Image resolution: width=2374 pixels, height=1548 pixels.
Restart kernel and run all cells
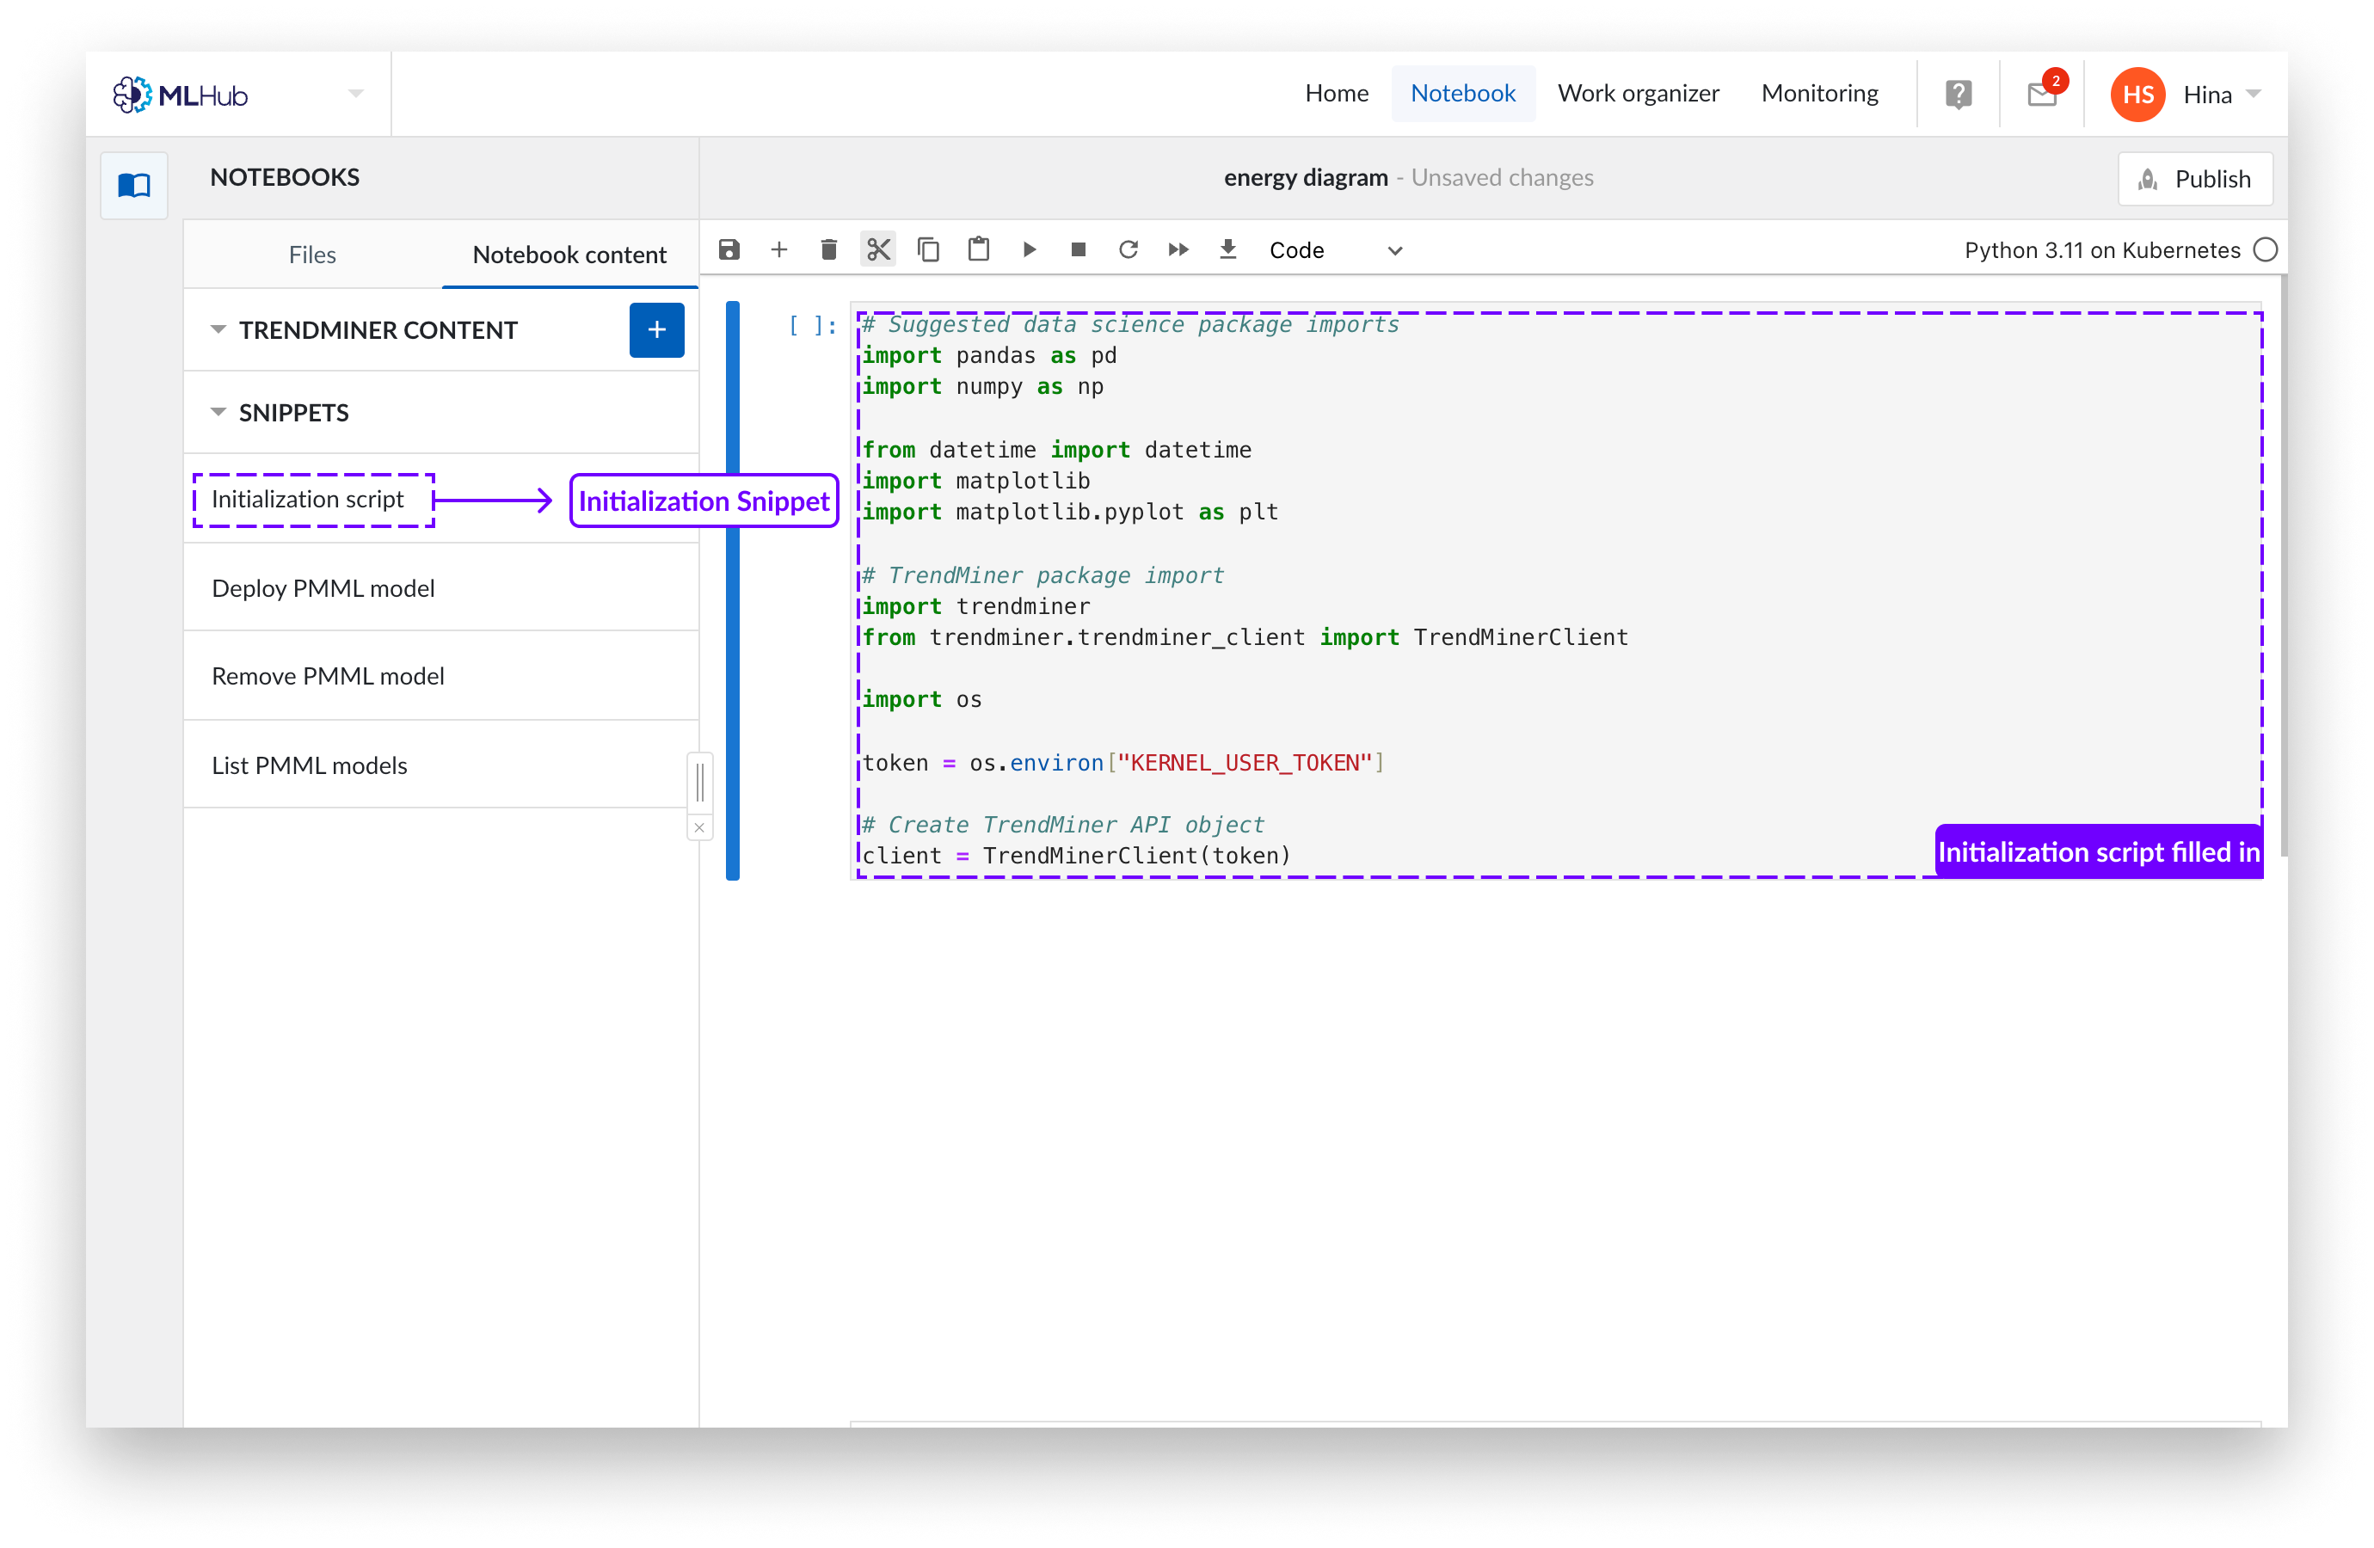(1178, 249)
